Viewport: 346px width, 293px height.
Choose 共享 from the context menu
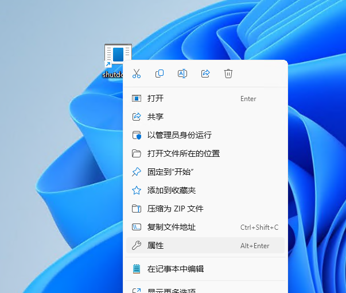tap(205, 117)
